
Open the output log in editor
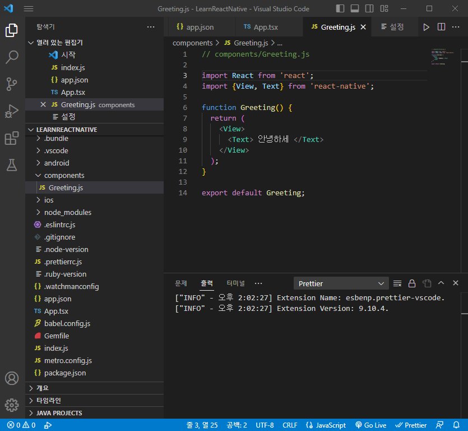[427, 283]
